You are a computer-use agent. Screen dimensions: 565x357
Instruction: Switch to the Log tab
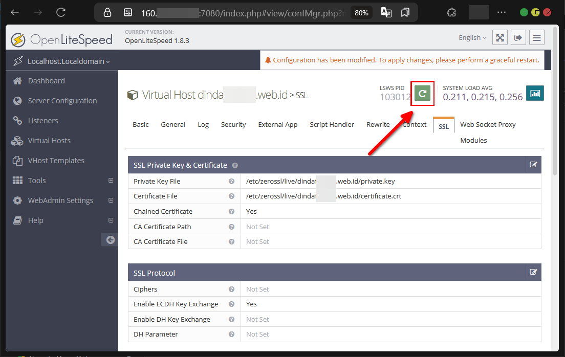203,125
